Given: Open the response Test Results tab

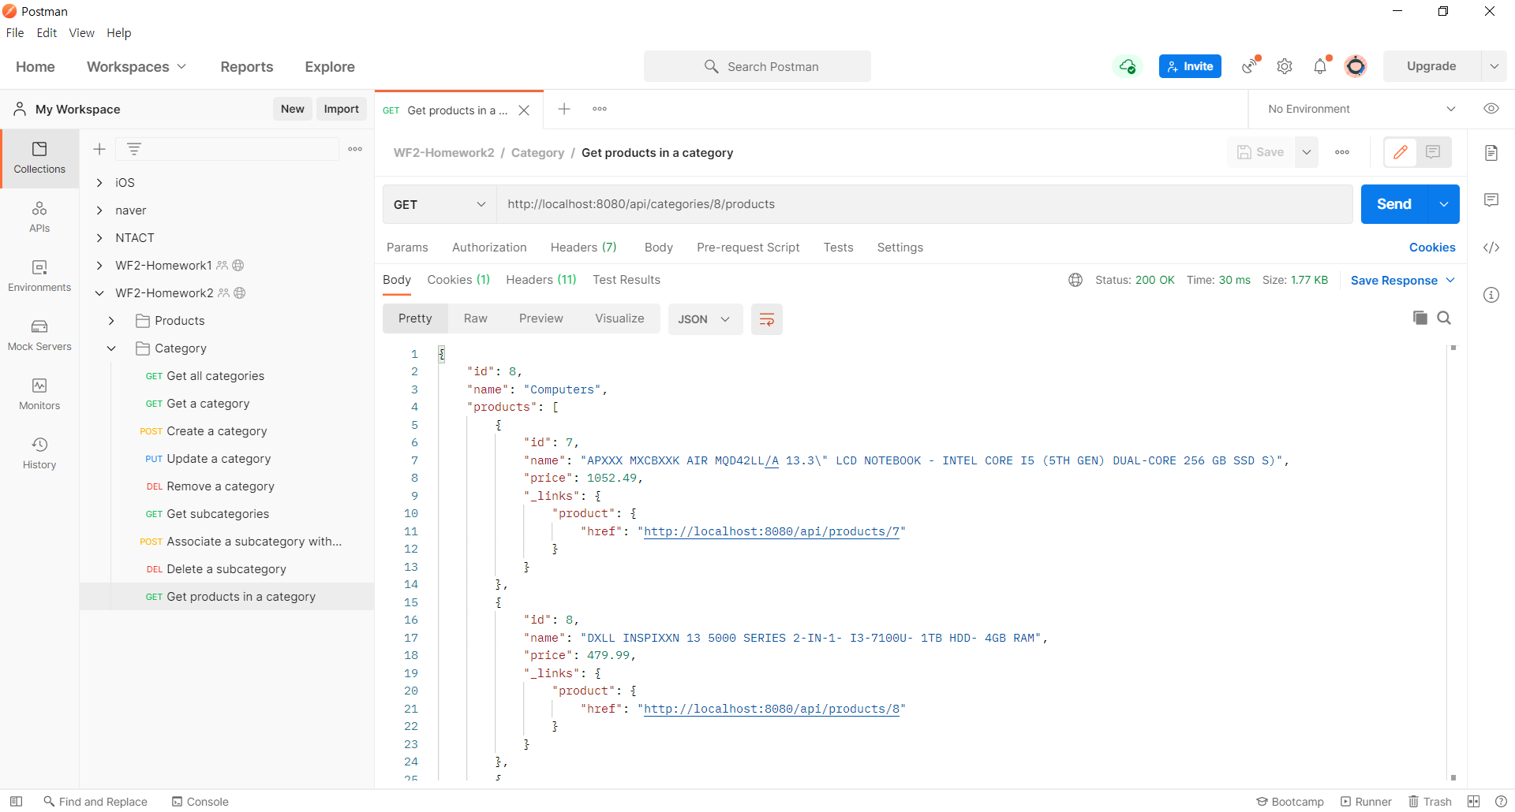Looking at the screenshot, I should point(627,280).
